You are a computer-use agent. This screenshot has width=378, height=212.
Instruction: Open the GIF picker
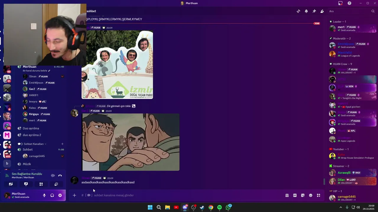pos(295,195)
